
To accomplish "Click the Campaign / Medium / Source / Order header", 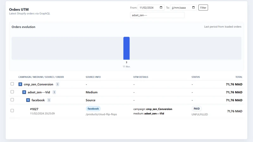I will pyautogui.click(x=41, y=77).
